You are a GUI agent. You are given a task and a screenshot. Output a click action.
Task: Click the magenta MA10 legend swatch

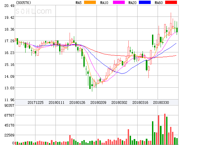click(x=119, y=2)
